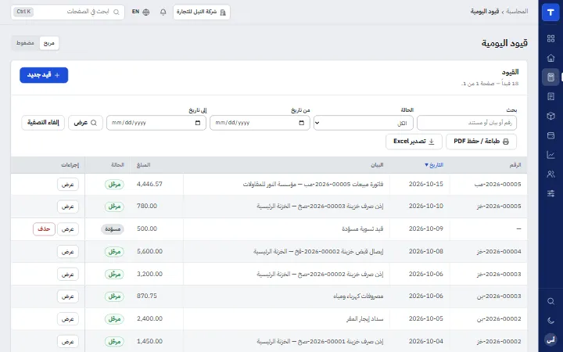563x352 pixels.
Task: Click the T app logo in sidebar
Action: coord(550,13)
